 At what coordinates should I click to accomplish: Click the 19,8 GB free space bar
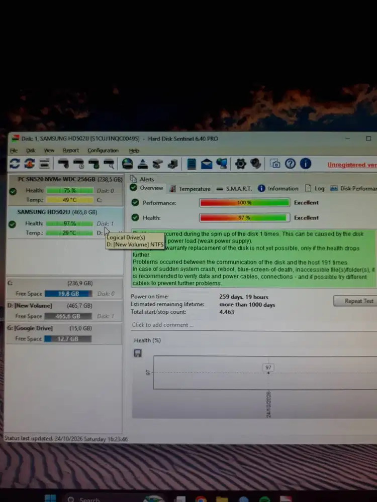pos(68,294)
